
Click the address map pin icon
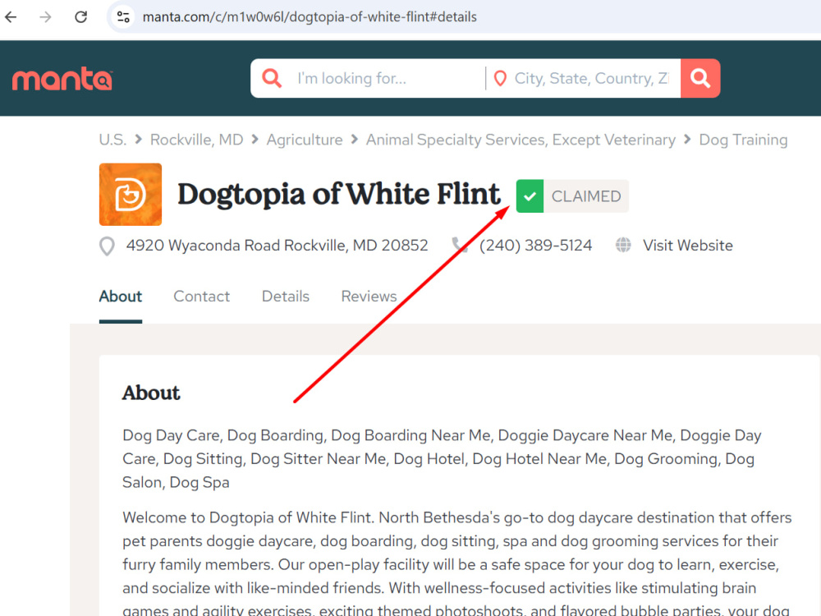(108, 246)
